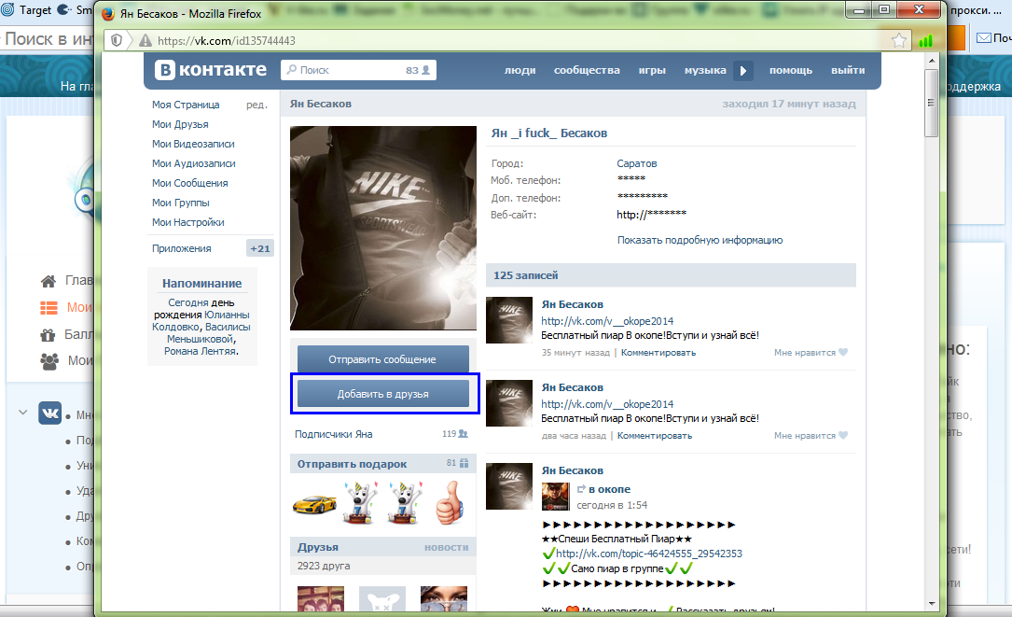Open the Друзья section header
The width and height of the screenshot is (1012, 617).
pos(318,547)
